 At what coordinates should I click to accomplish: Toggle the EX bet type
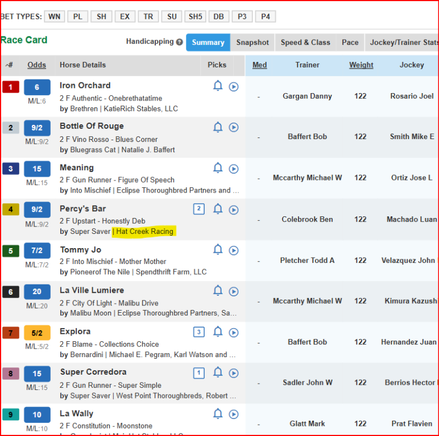tap(125, 16)
